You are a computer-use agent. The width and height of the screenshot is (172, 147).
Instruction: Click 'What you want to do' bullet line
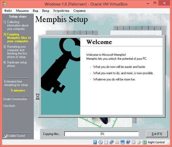[123, 73]
